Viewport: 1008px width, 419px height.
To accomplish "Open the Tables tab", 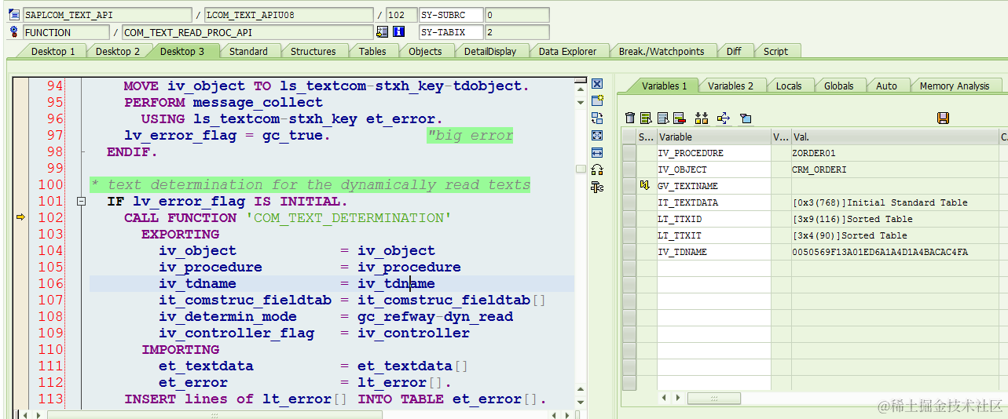I will tap(372, 51).
